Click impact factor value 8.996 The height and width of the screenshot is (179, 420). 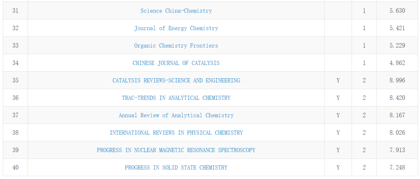point(397,81)
